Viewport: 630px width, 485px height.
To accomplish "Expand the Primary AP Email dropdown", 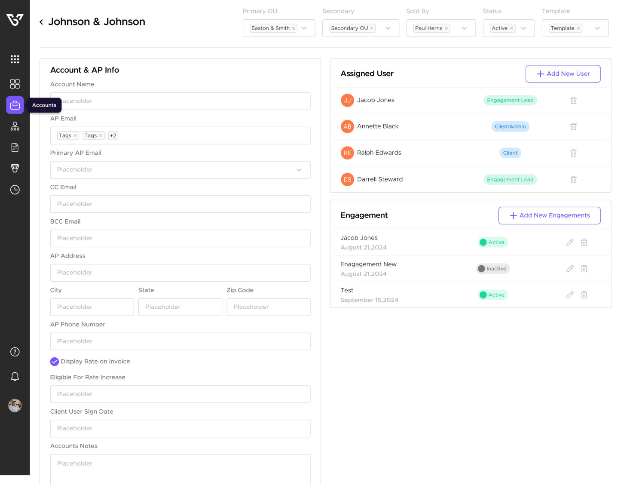I will tap(299, 170).
